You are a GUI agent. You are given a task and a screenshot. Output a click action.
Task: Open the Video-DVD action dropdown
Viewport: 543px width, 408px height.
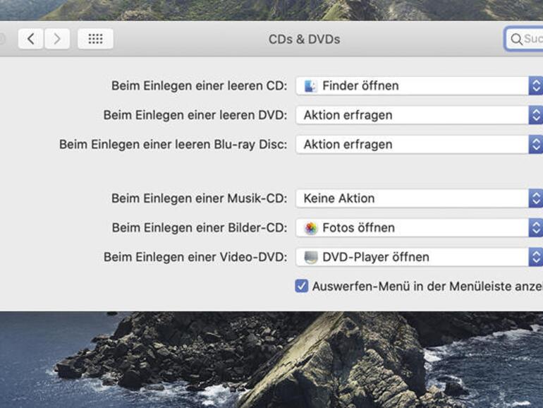pyautogui.click(x=416, y=257)
